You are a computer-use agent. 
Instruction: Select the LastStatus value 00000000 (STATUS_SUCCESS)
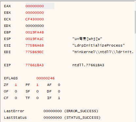point(72,117)
